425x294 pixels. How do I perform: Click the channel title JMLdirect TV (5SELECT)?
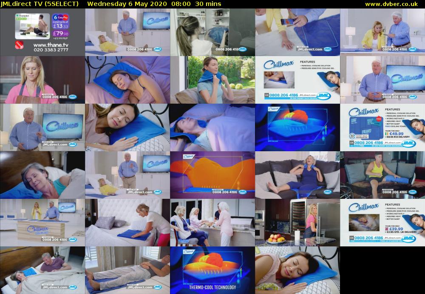[40, 4]
